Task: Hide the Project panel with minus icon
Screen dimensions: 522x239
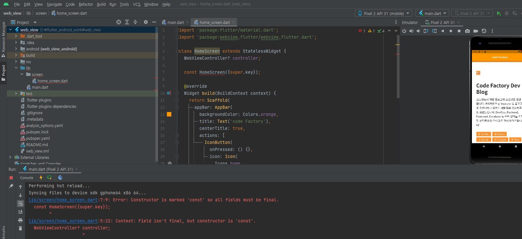Action: pos(154,22)
